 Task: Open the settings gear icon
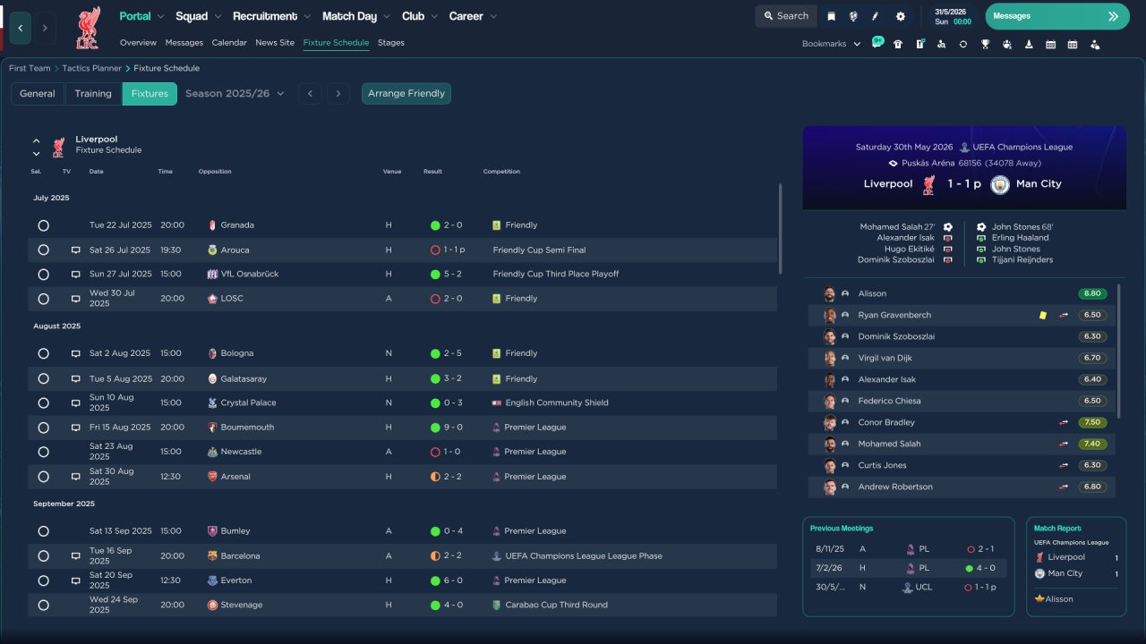point(900,16)
